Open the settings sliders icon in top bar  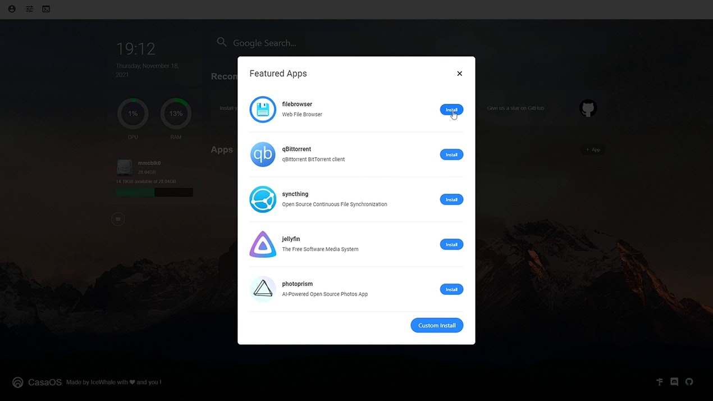[x=30, y=9]
